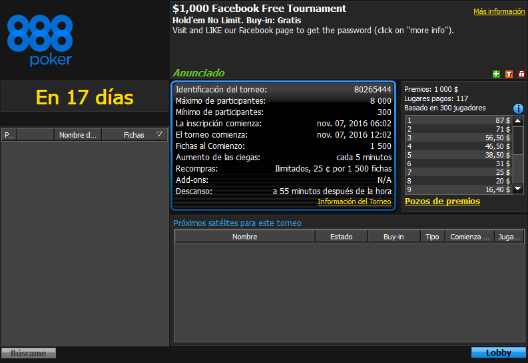Click the En 17 días countdown
The width and height of the screenshot is (528, 363).
click(85, 98)
